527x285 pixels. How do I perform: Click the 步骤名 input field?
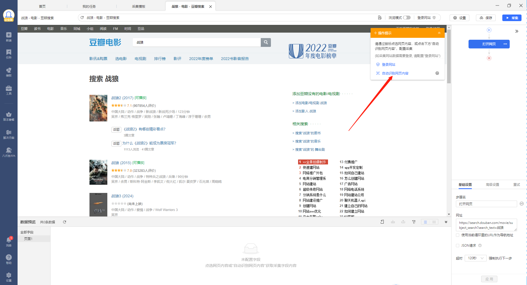click(486, 204)
